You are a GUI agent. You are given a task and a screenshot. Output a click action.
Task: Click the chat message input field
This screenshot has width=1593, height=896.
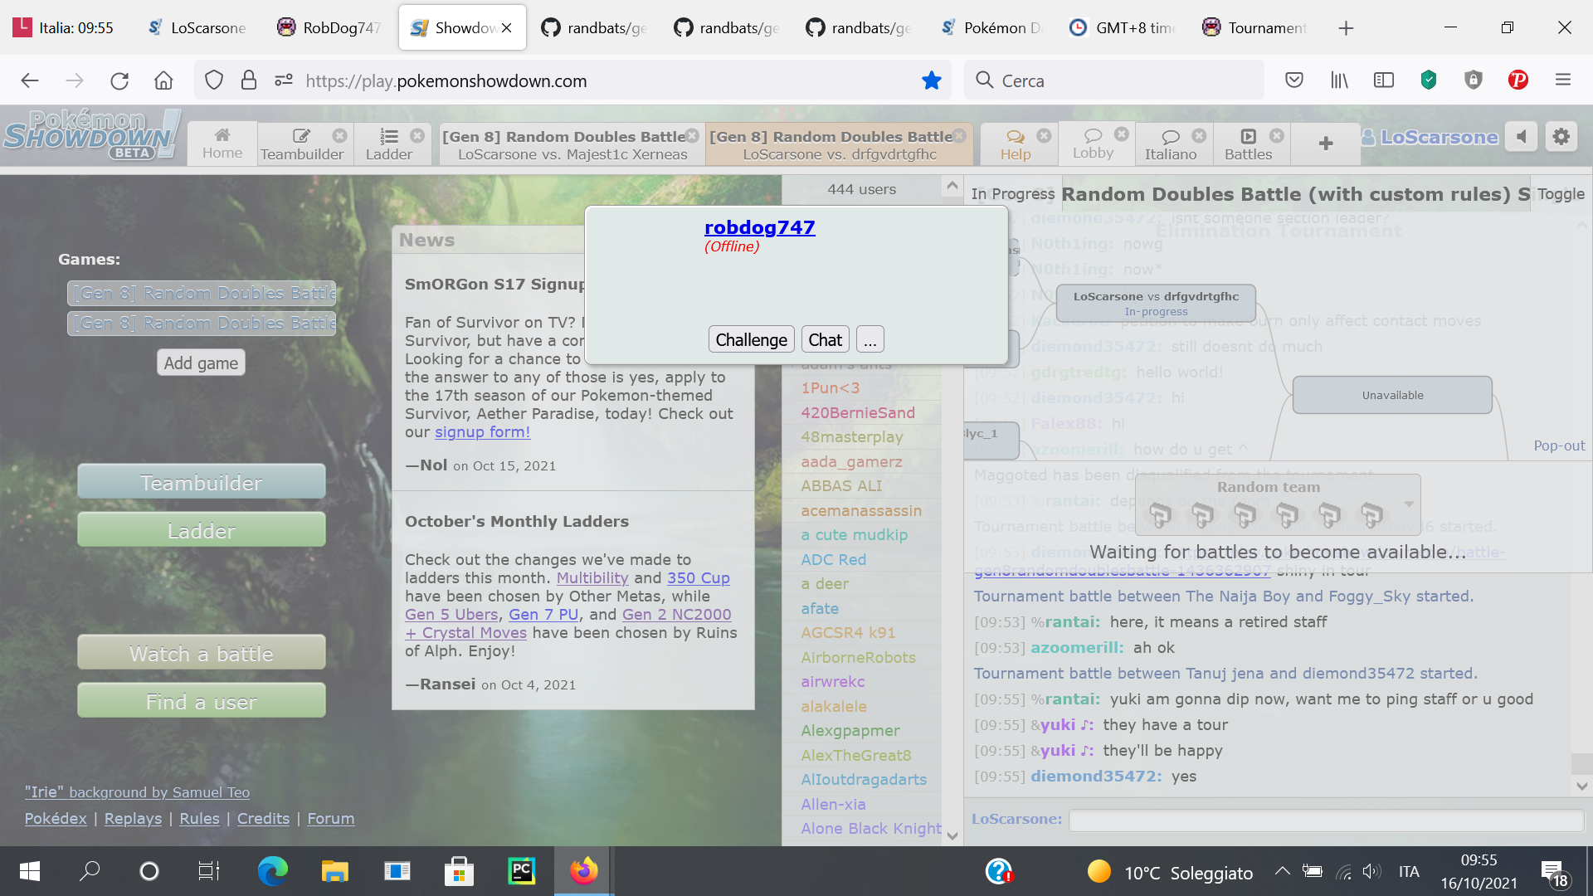(1326, 820)
